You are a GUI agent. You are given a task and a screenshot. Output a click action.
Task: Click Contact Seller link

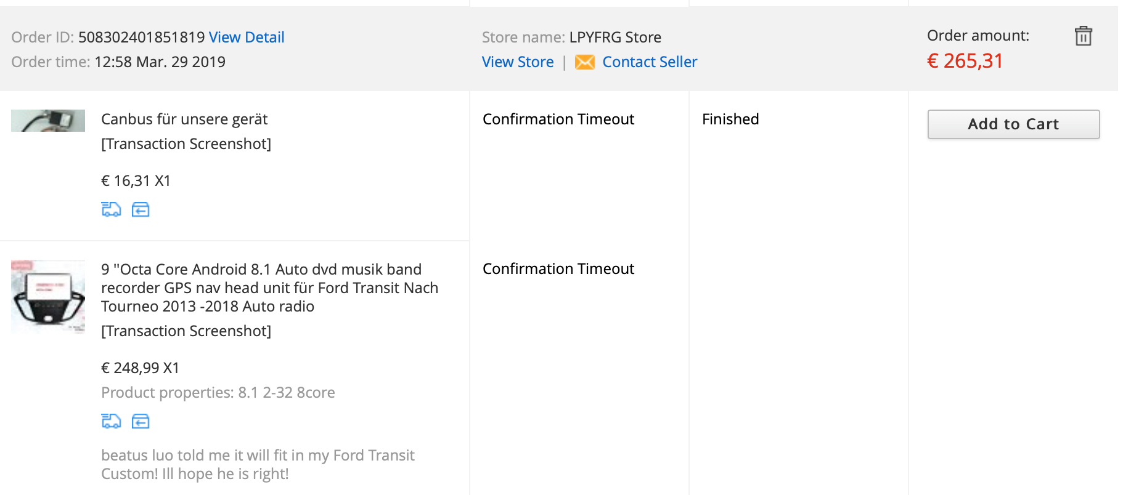[650, 62]
